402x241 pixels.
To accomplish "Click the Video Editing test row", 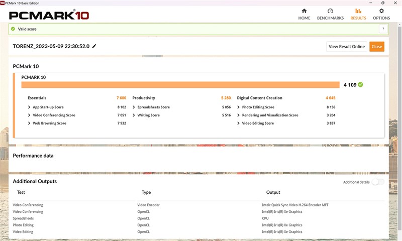I will coord(23,232).
